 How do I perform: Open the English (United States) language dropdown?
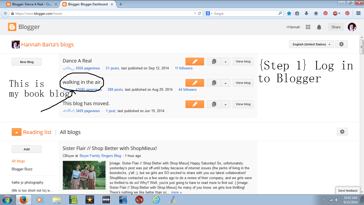312,44
